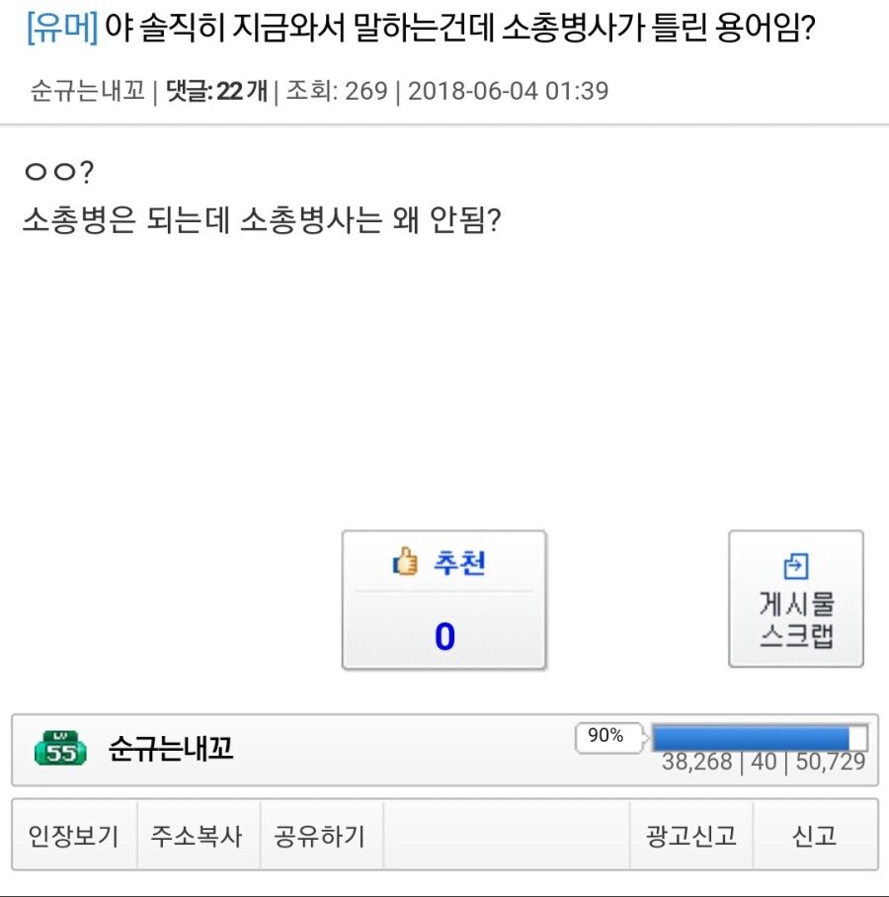This screenshot has height=897, width=889.
Task: Open the 공유하기 share option
Action: pyautogui.click(x=319, y=836)
